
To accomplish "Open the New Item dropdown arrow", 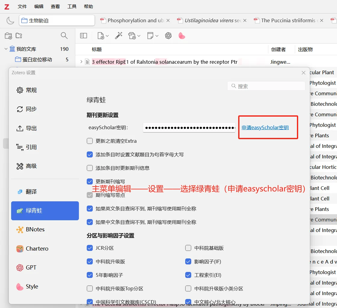I will click(x=107, y=35).
